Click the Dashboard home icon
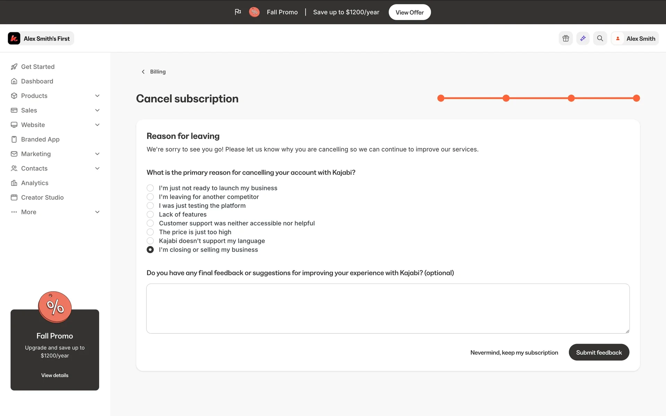 pyautogui.click(x=14, y=81)
